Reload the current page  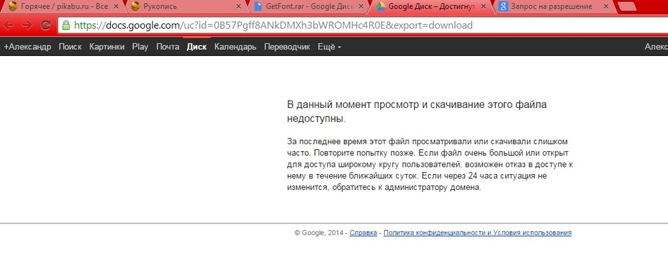click(46, 26)
